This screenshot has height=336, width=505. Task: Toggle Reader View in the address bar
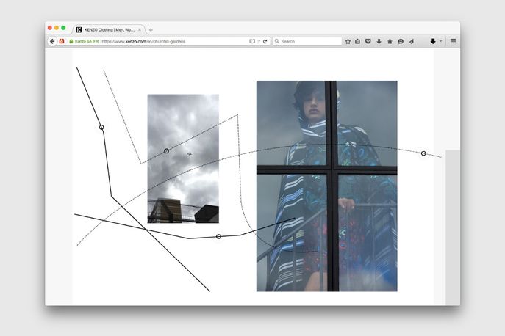click(252, 42)
